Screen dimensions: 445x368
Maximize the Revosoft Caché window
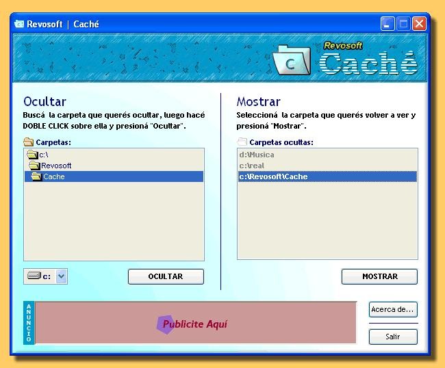click(x=403, y=24)
